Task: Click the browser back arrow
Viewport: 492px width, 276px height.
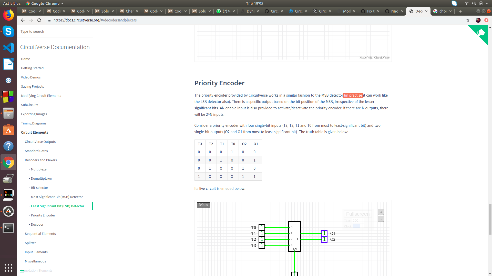Action: coord(23,20)
